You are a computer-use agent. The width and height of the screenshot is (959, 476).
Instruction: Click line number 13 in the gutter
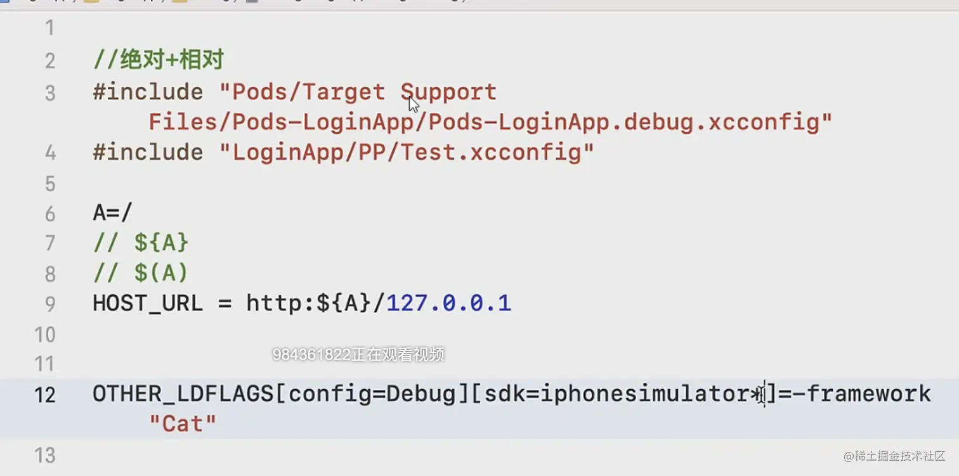(x=45, y=455)
